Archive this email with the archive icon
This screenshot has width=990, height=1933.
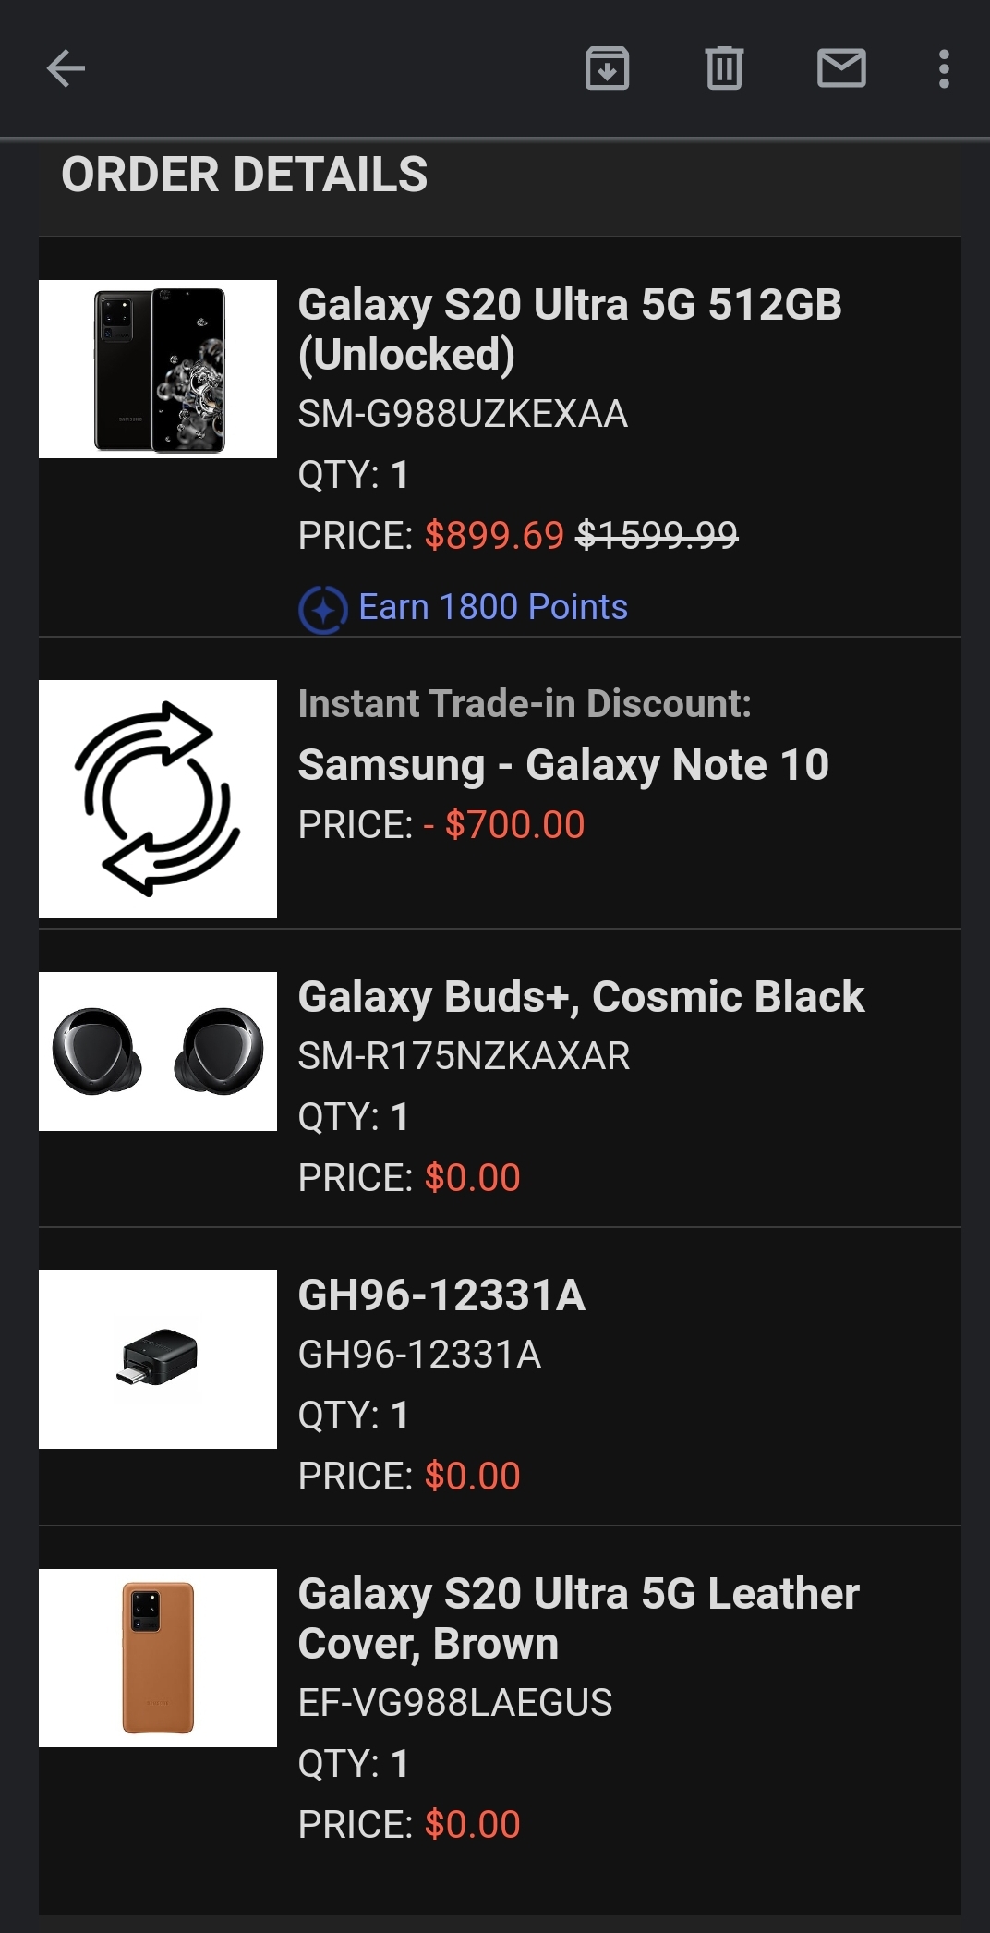coord(607,68)
